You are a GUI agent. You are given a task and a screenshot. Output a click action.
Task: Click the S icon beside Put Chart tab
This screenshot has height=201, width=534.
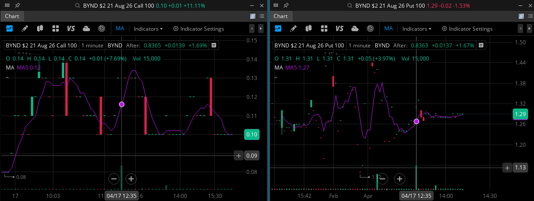521,16
